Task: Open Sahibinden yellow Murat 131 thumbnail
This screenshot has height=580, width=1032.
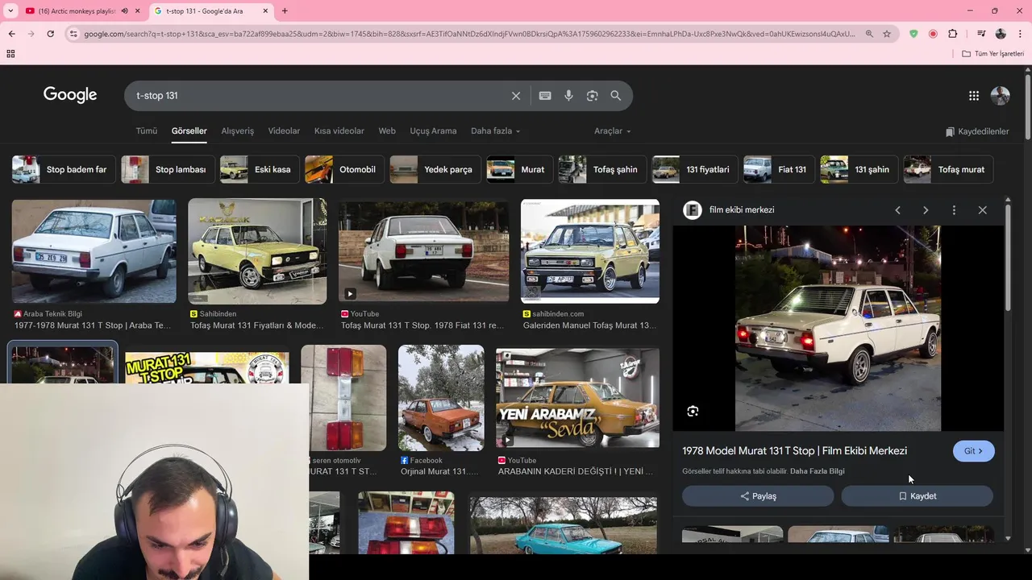Action: pos(257,251)
